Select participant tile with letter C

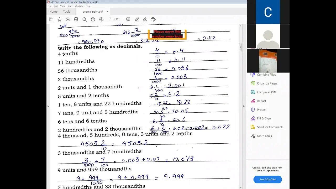point(268,12)
